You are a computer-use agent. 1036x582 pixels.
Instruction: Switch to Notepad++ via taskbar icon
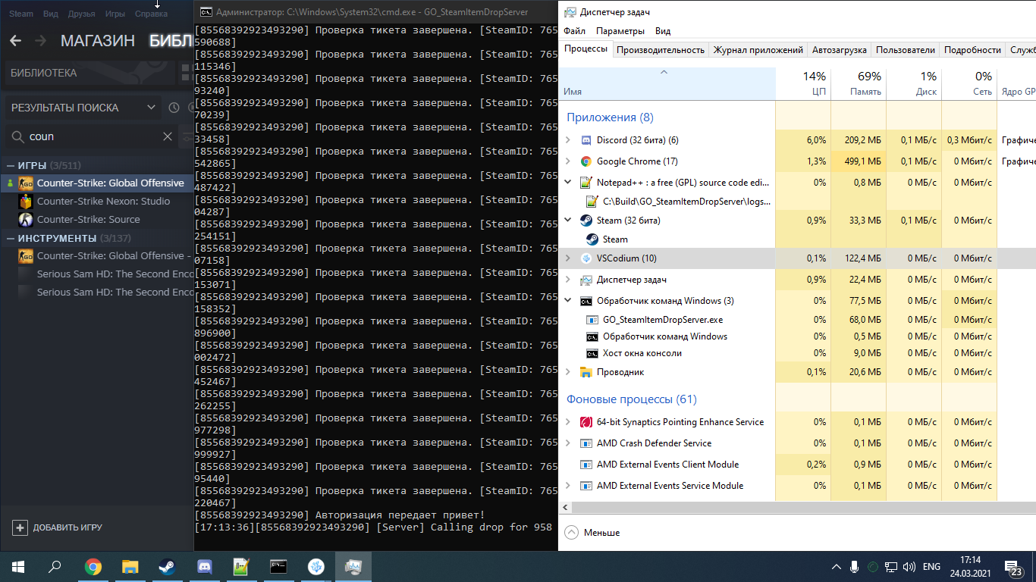click(x=241, y=566)
